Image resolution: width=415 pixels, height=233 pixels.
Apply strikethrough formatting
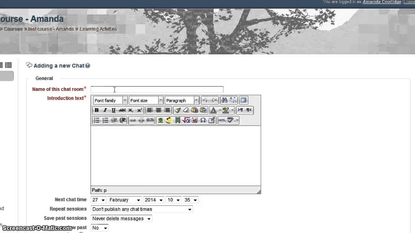122,110
